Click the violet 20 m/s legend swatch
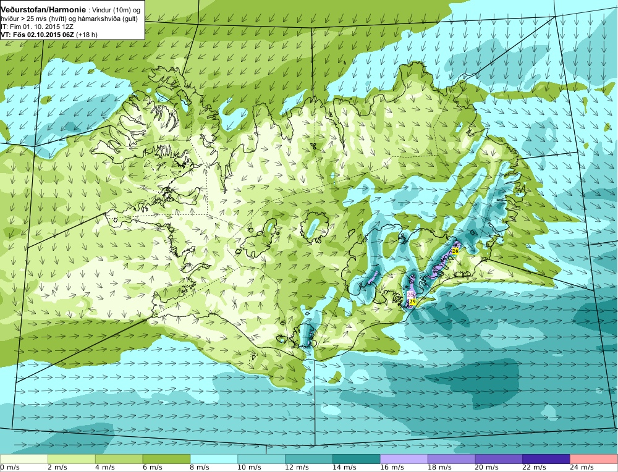The width and height of the screenshot is (618, 472). tap(499, 459)
